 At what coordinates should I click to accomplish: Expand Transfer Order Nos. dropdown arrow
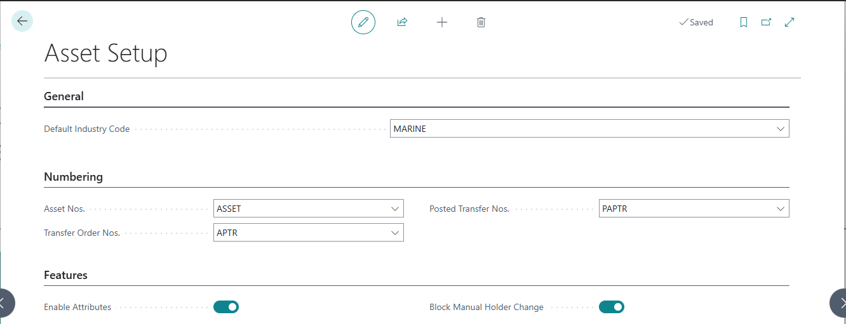click(x=395, y=233)
